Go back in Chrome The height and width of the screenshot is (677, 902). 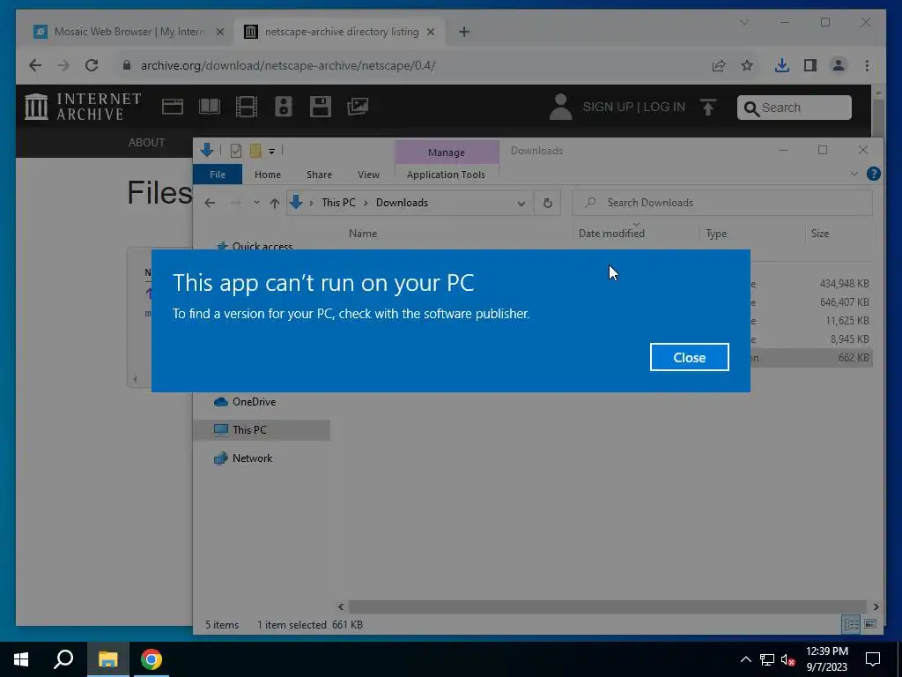35,65
